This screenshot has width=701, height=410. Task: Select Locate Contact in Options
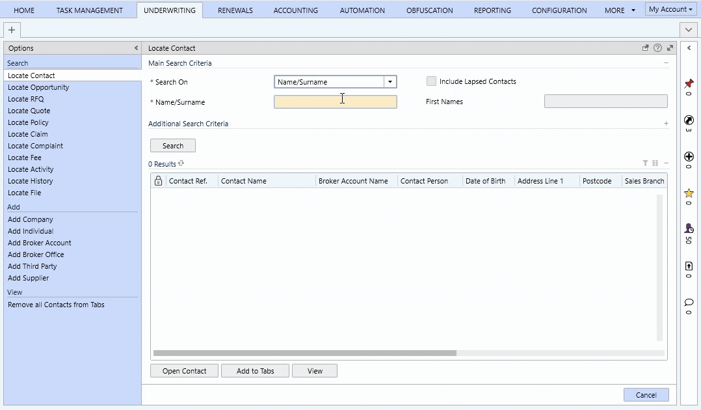72,75
